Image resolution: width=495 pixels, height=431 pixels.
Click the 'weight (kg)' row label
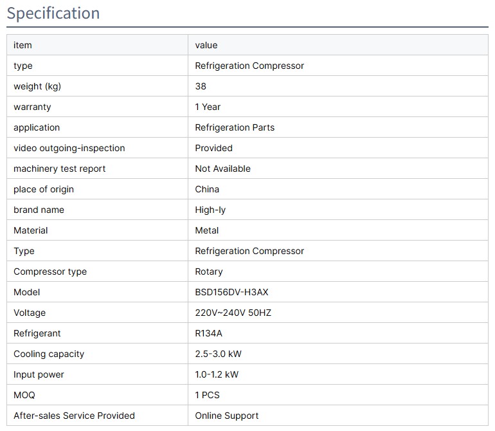37,86
